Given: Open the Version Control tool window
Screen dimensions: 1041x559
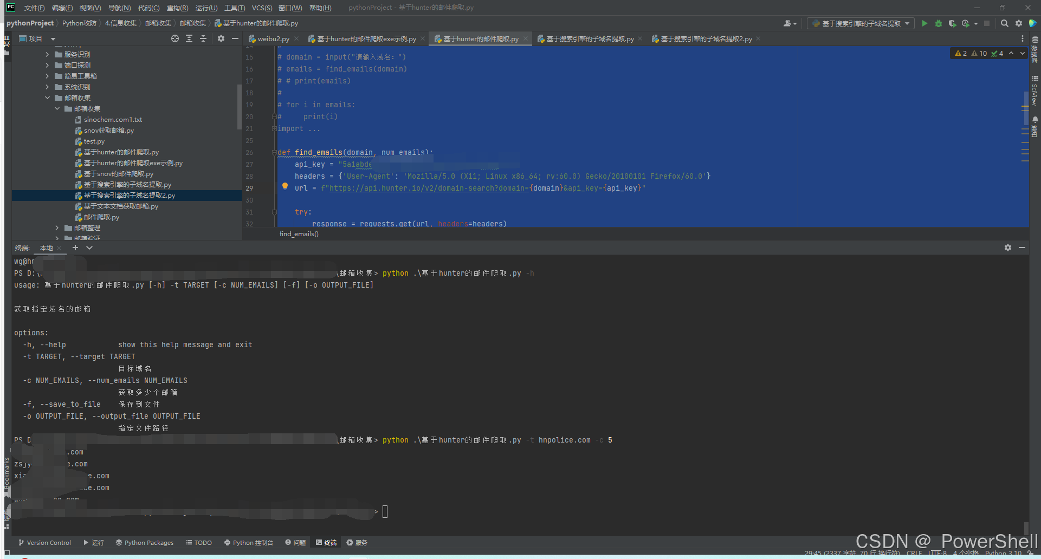Looking at the screenshot, I should (44, 542).
